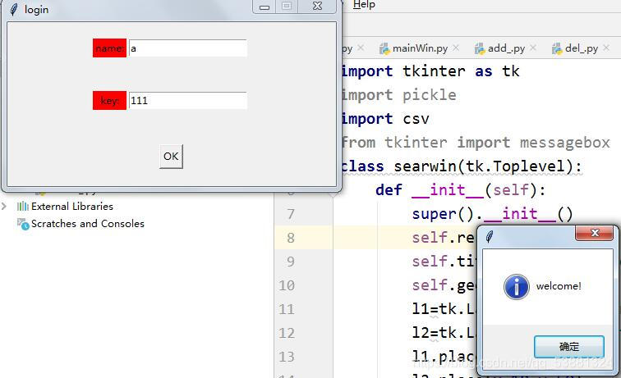Close the welcome message dialog
The image size is (621, 378).
click(x=595, y=233)
